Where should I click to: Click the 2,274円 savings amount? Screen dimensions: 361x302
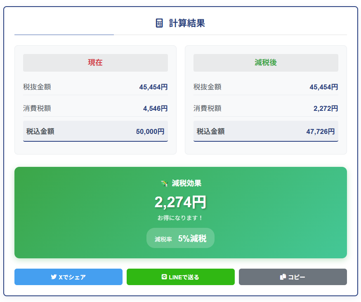[180, 202]
